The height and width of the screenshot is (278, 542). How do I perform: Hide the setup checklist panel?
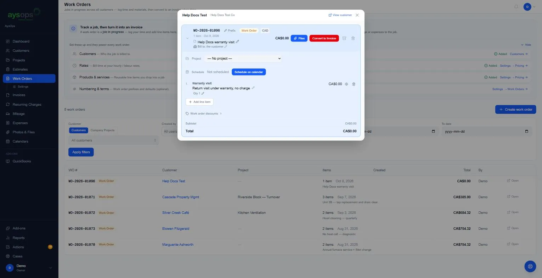point(526,45)
